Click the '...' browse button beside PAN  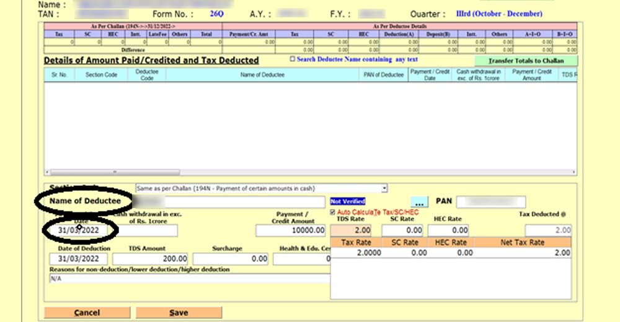419,202
